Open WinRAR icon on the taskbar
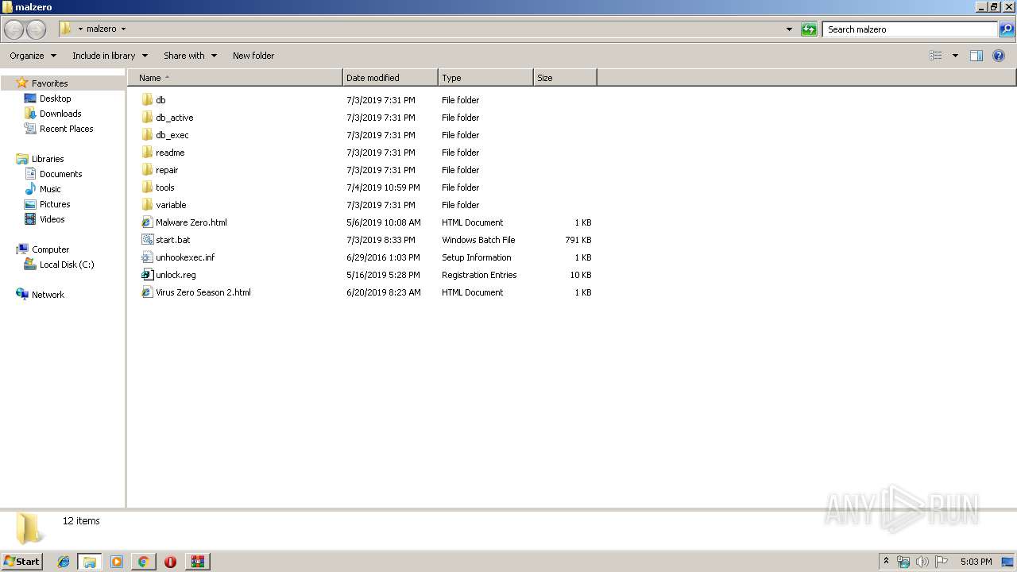This screenshot has width=1017, height=572. point(197,562)
